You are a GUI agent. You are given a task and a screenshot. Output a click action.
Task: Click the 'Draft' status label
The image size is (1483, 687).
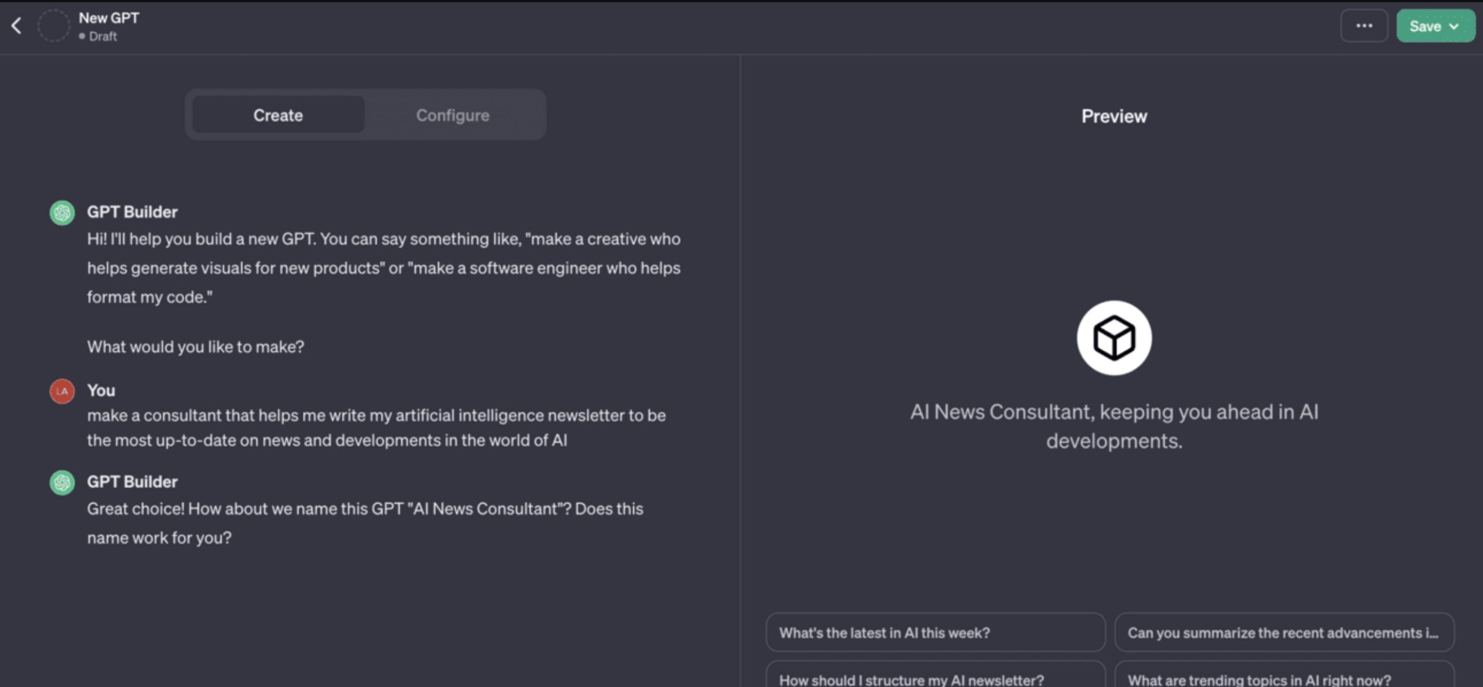pyautogui.click(x=103, y=36)
